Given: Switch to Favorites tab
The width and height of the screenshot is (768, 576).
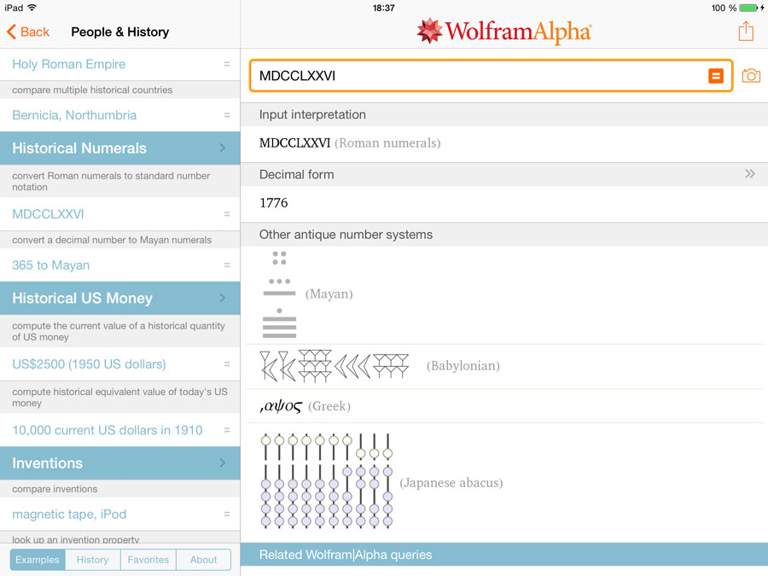Looking at the screenshot, I should coord(148,559).
